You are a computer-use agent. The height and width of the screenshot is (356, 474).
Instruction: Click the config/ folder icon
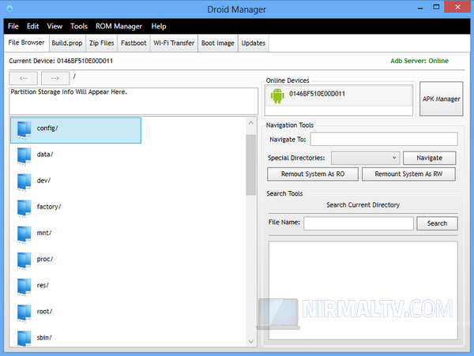pyautogui.click(x=24, y=129)
